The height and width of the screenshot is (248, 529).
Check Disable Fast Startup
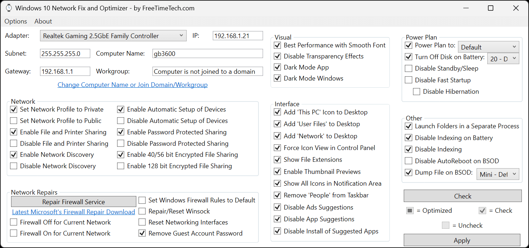click(x=408, y=80)
